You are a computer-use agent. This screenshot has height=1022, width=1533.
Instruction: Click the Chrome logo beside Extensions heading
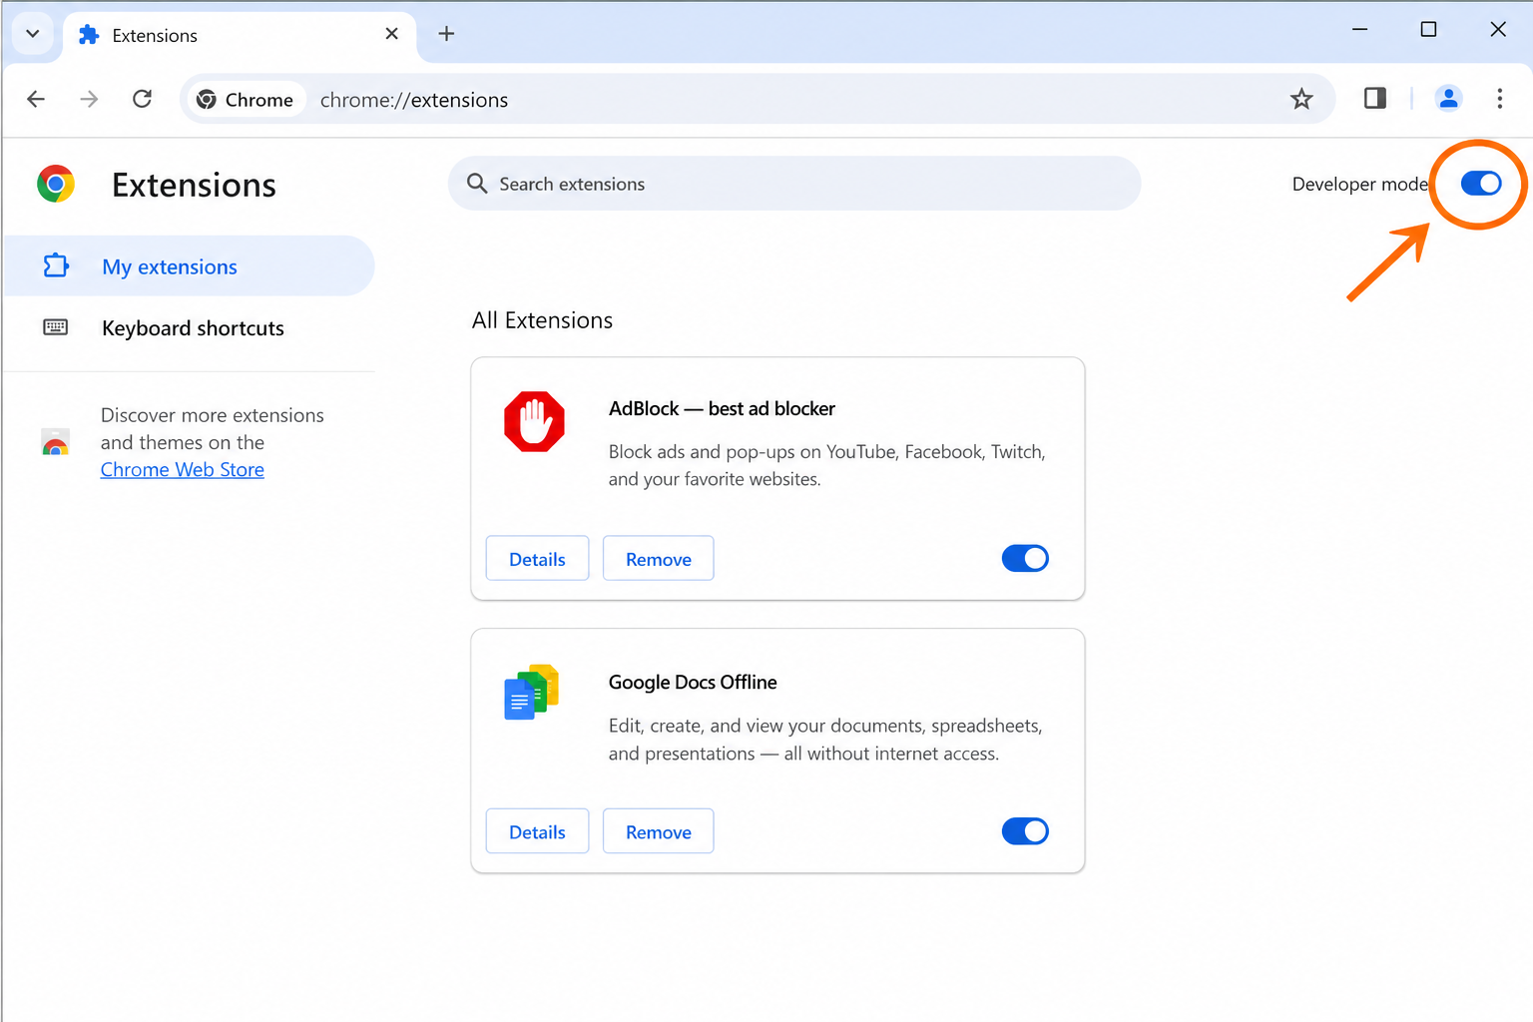56,184
